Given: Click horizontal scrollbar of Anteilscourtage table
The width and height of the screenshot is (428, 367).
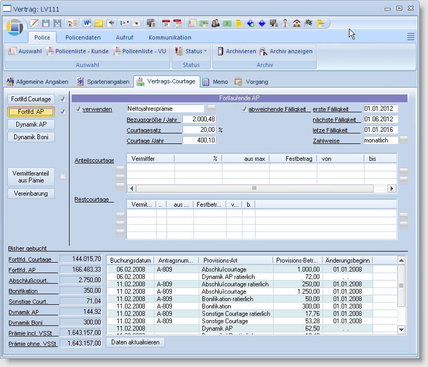Looking at the screenshot, I should [255, 188].
